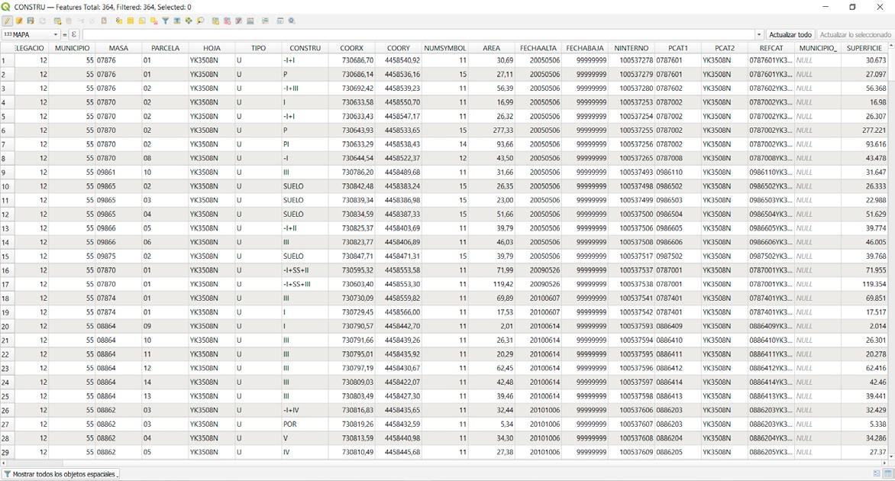Viewport: 895px width, 481px height.
Task: Sort by the HOJA column header
Action: point(212,48)
